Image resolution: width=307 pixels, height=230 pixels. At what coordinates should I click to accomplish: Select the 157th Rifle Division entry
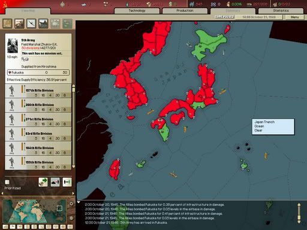[38, 91]
